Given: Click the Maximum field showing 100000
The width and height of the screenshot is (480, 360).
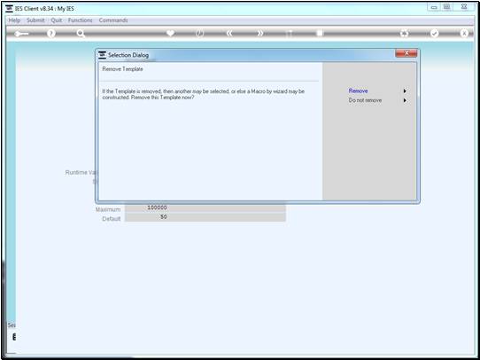Looking at the screenshot, I should pyautogui.click(x=205, y=208).
